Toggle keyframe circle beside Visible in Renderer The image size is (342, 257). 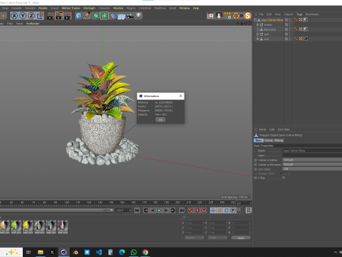(x=256, y=165)
